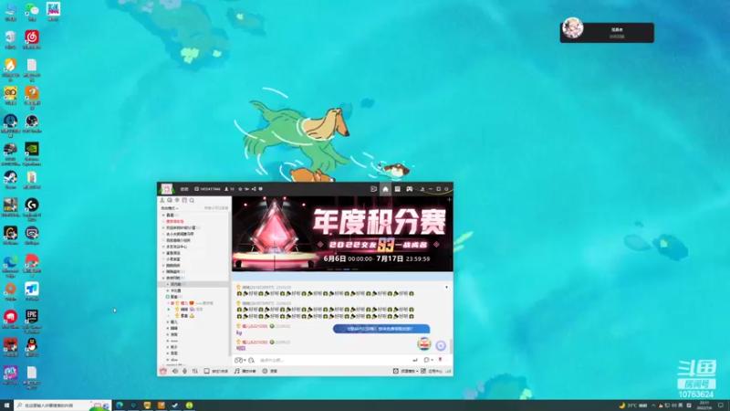
Task: Click the pink gift icon at bottom-left of YY
Action: (163, 372)
